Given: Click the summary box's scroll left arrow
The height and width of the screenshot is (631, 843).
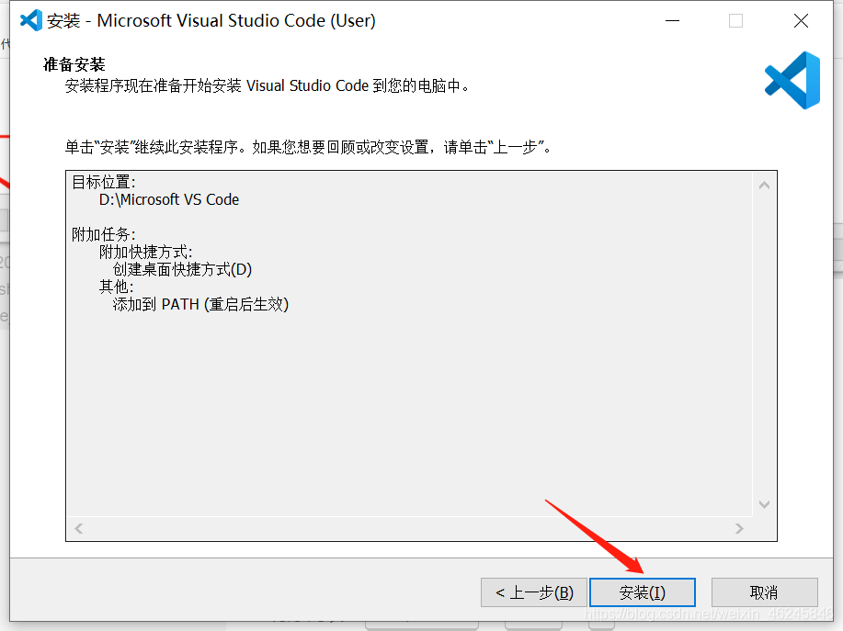Looking at the screenshot, I should pyautogui.click(x=79, y=528).
